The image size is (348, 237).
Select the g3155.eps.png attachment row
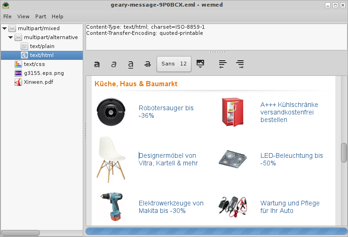click(x=42, y=73)
